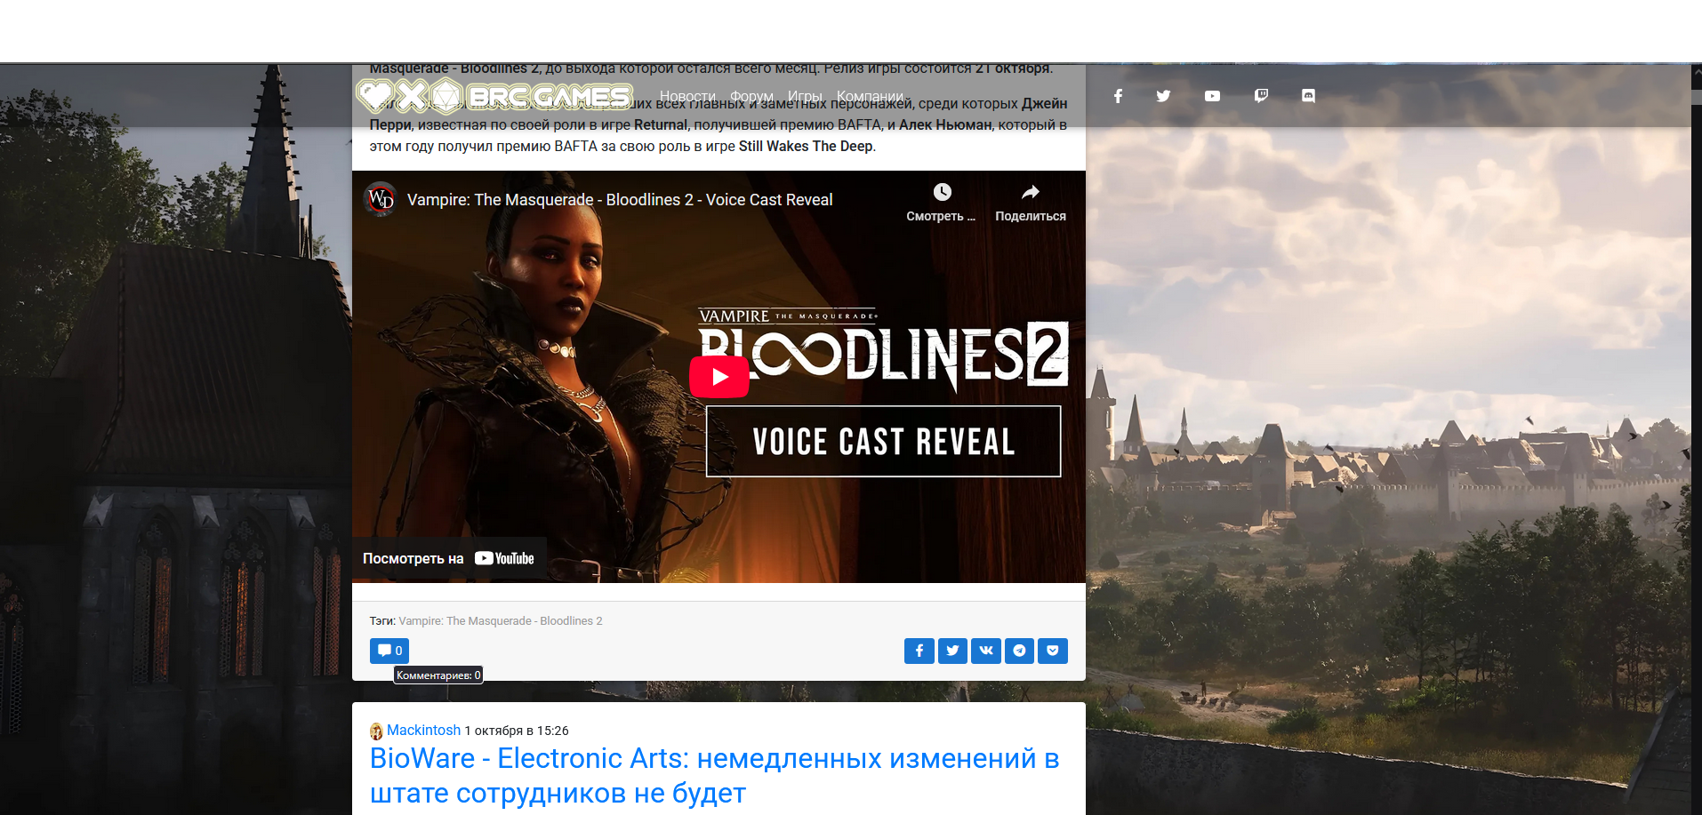The height and width of the screenshot is (815, 1702).
Task: Click 'Посмотреть на YouTube' button
Action: (449, 558)
